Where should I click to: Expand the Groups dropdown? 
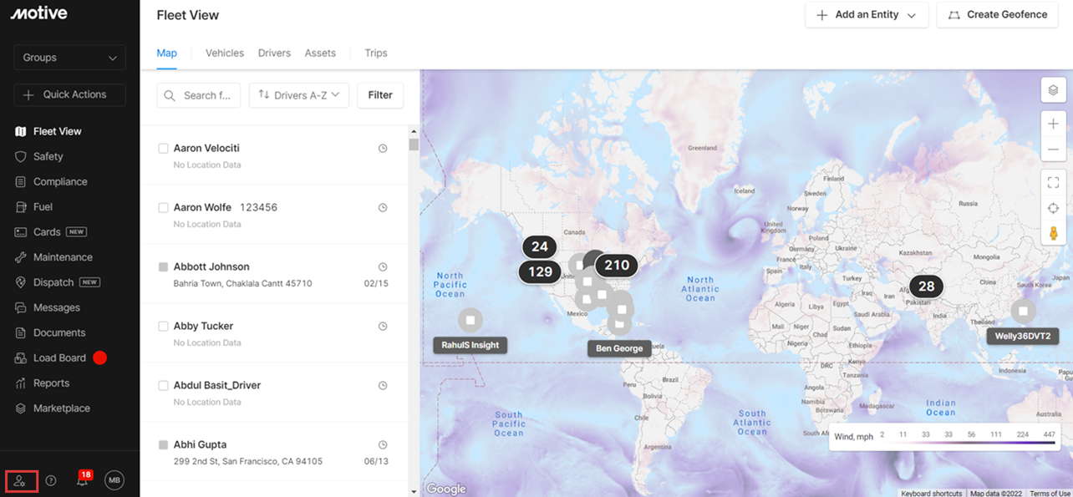[70, 58]
